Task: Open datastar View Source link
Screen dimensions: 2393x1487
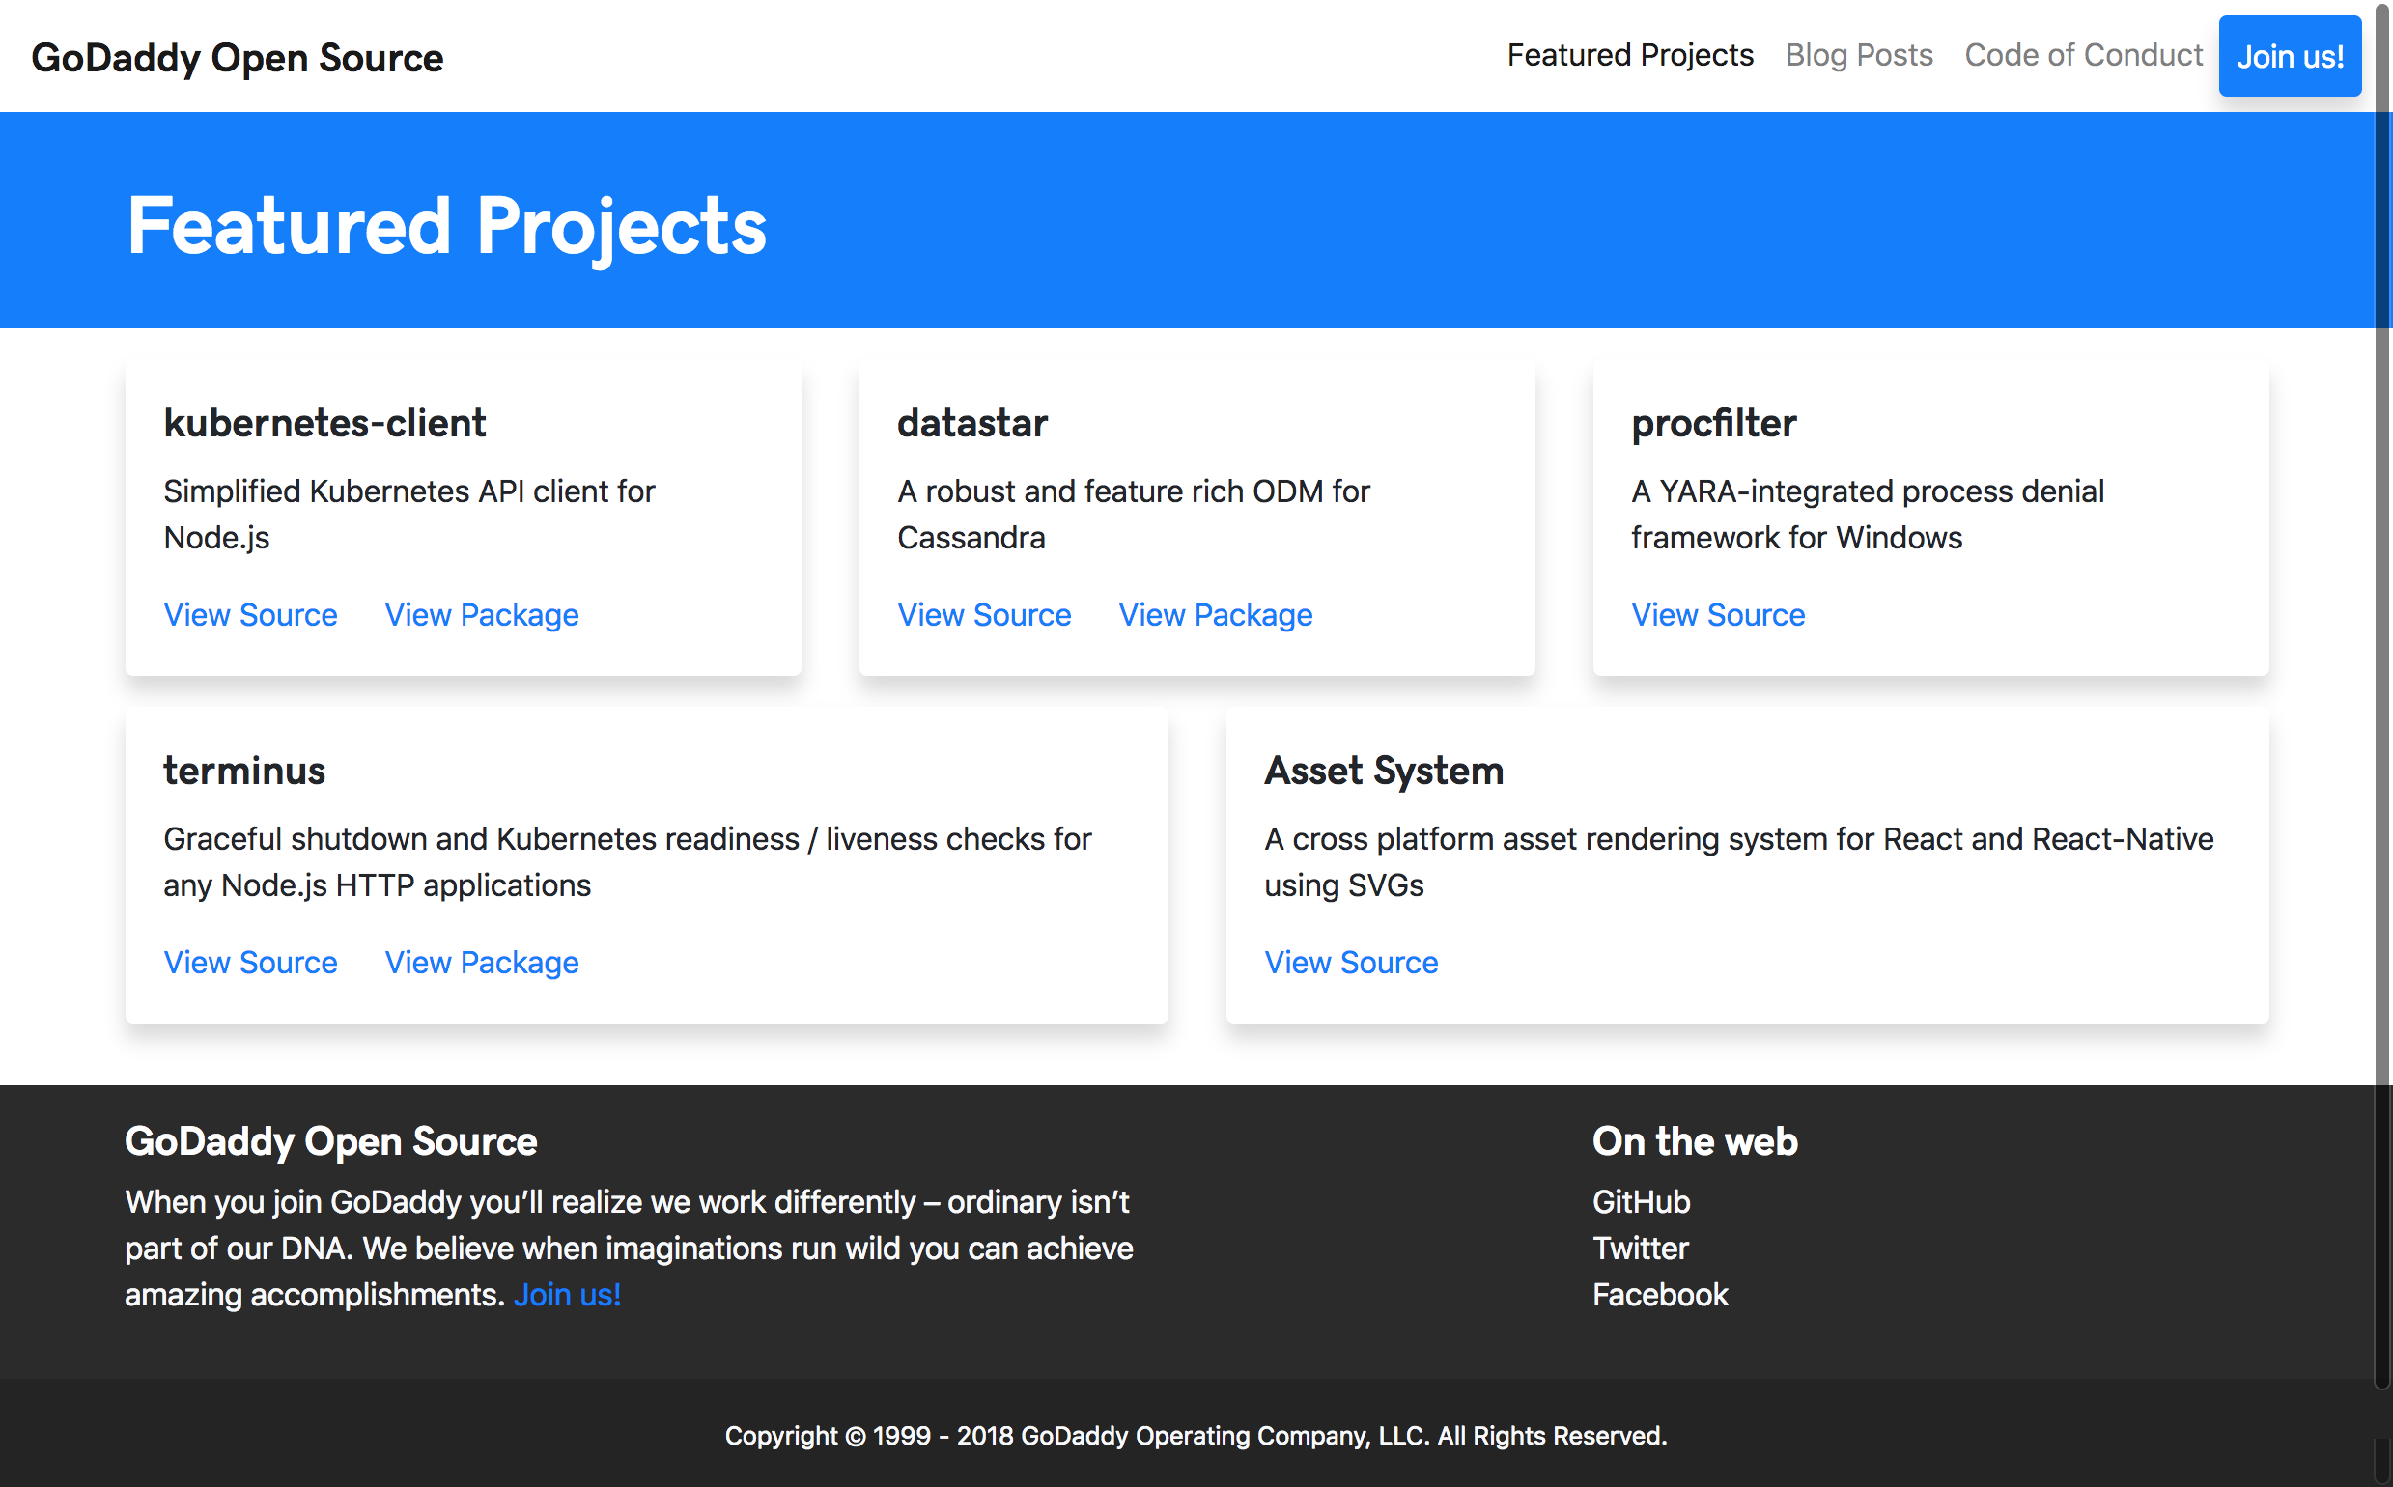Action: click(x=983, y=615)
